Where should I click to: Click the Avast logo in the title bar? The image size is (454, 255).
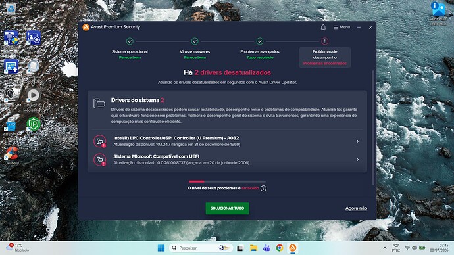(86, 27)
